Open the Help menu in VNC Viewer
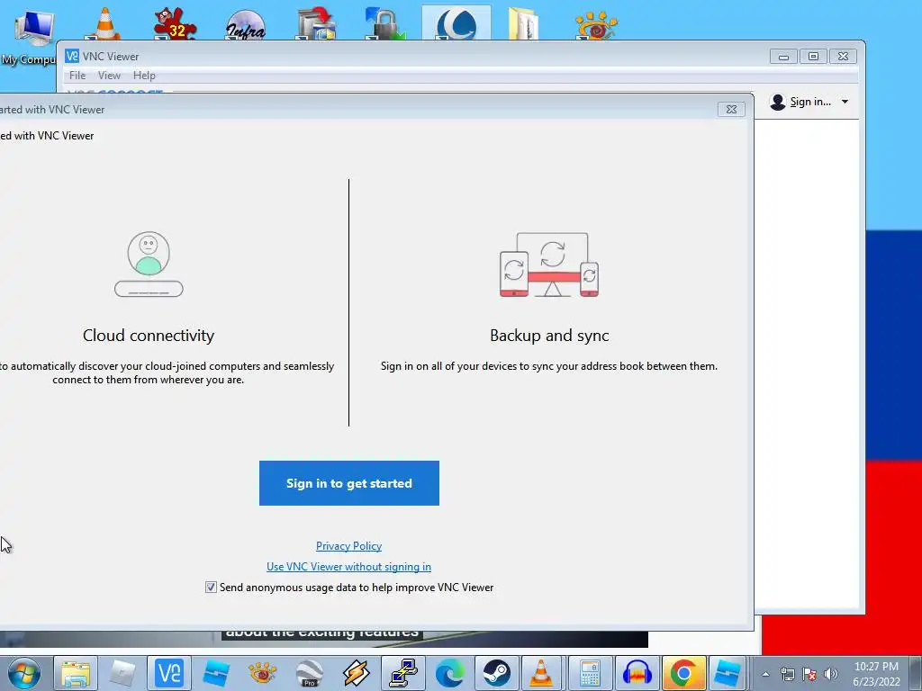Screen dimensions: 922x691 coord(144,76)
